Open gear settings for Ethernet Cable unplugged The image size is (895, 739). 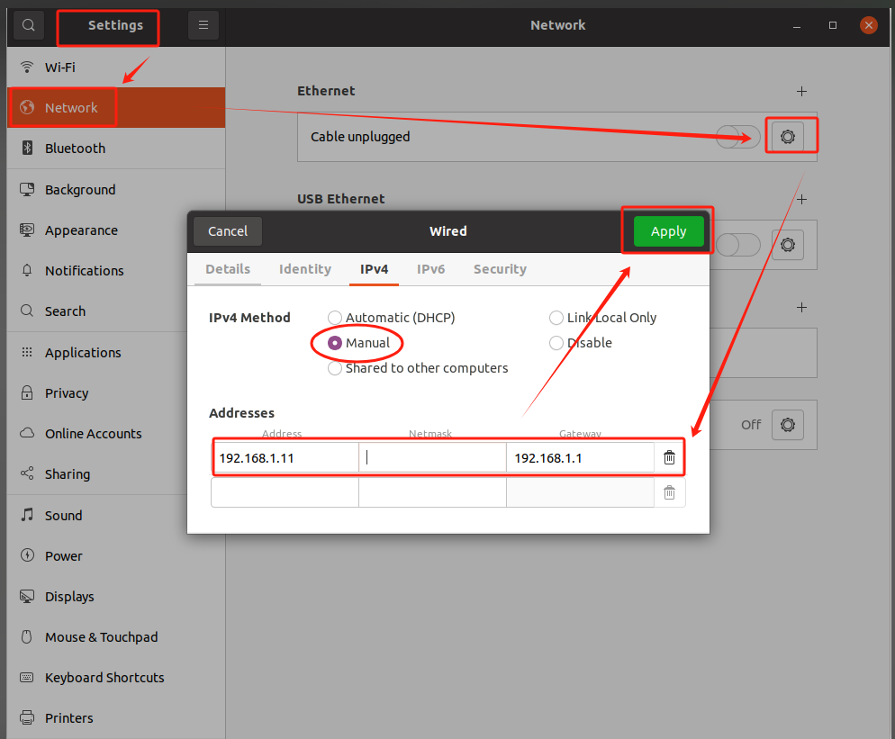click(x=788, y=137)
